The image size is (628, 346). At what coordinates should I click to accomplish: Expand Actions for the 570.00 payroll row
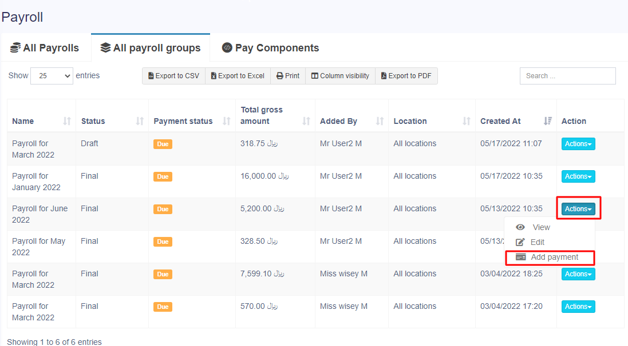point(578,307)
